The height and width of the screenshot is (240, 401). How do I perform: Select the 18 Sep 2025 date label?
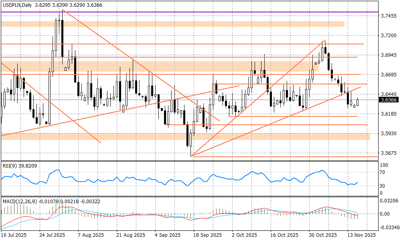(x=207, y=235)
